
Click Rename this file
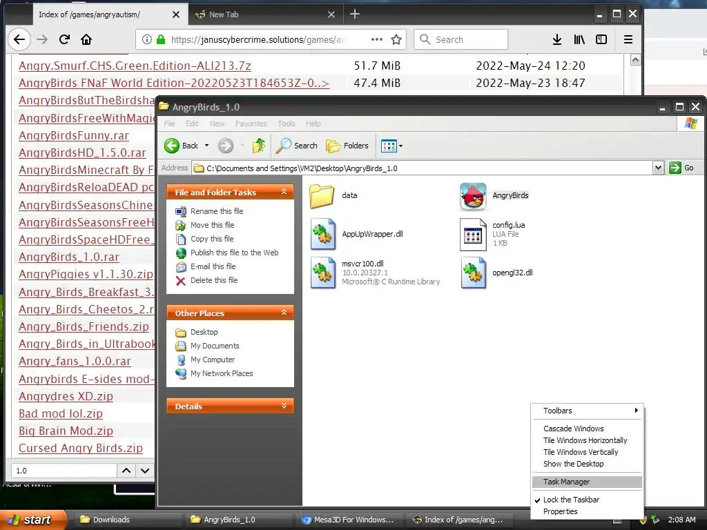[x=216, y=211]
